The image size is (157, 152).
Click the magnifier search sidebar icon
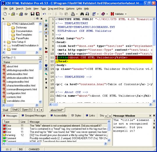(46, 74)
